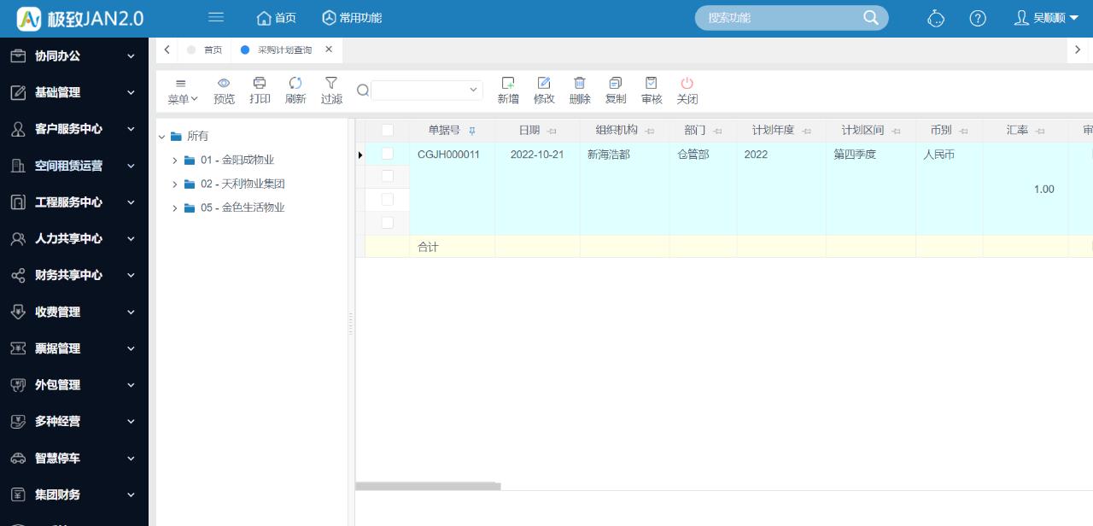
Task: Click the 审核 audit button
Action: pyautogui.click(x=652, y=90)
